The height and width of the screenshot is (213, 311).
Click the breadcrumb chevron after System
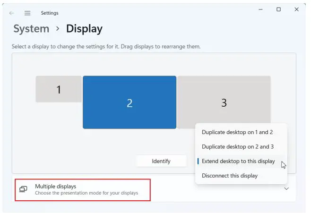point(58,29)
